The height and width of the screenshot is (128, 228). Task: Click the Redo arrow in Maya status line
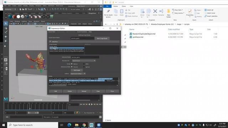click(31, 9)
